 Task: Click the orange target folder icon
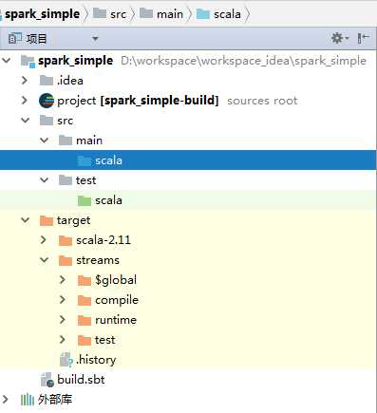[x=47, y=220]
